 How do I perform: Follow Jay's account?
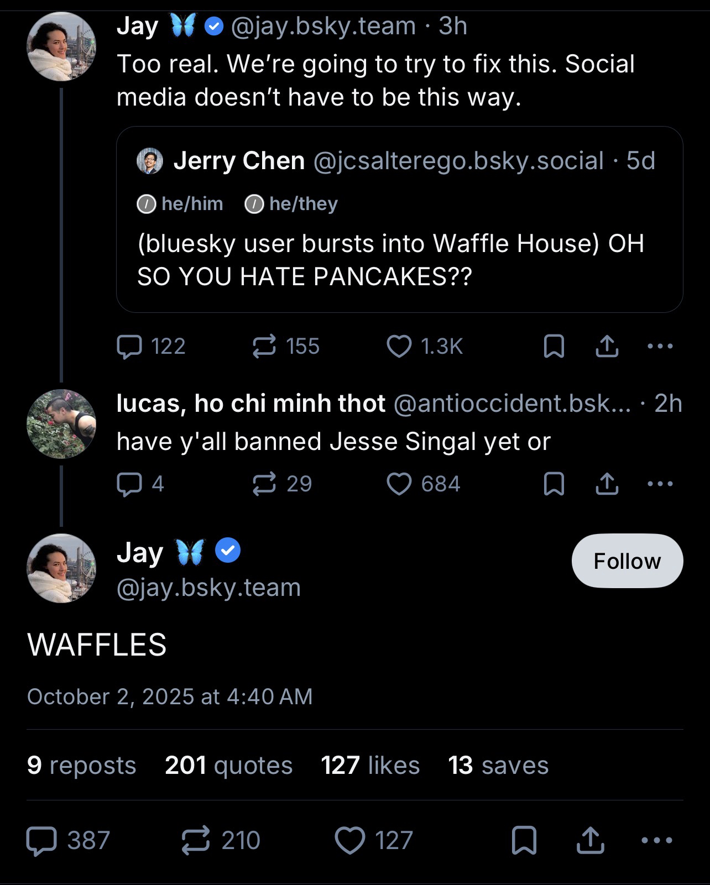pos(627,561)
